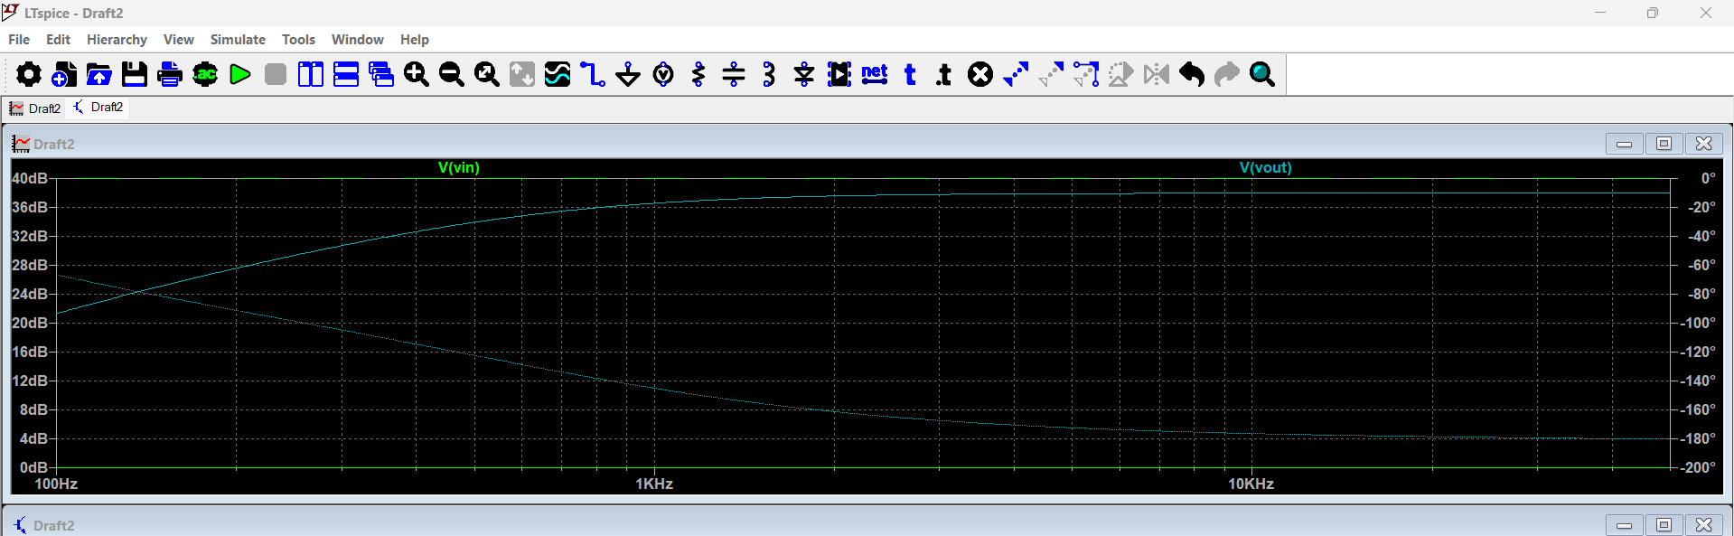Add text comment with blue t
Screen dimensions: 1734x536
click(910, 74)
